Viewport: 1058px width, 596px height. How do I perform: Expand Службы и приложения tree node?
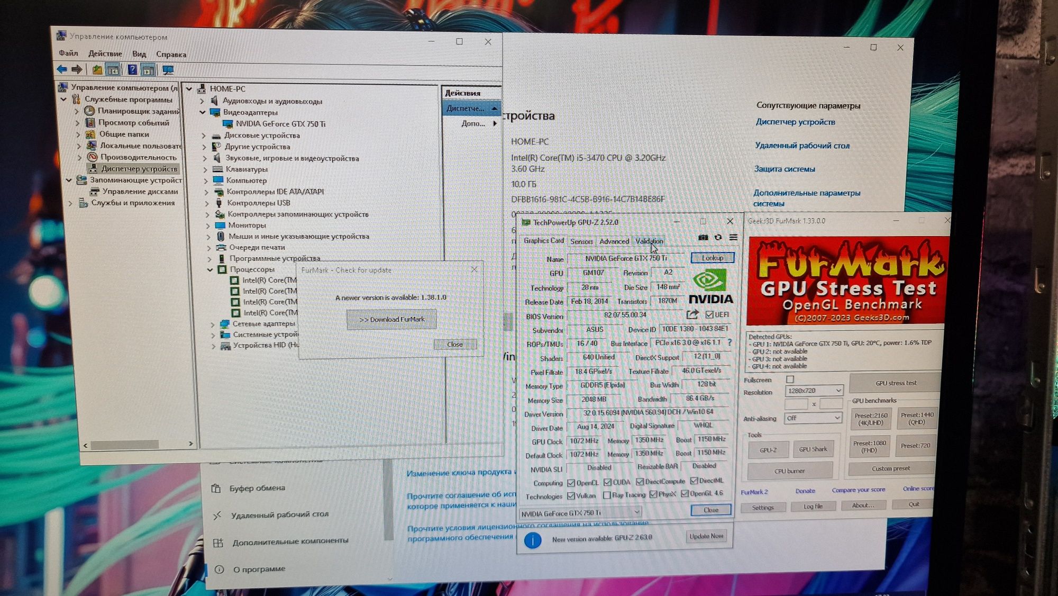[70, 203]
